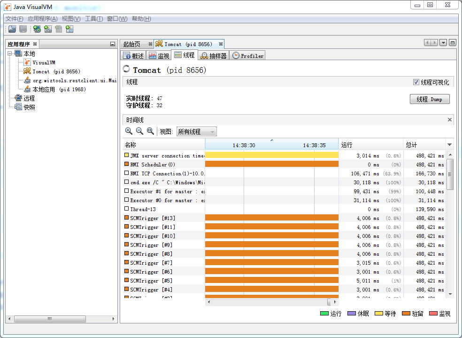
Task: Select 本地应用 (pid 1968) node
Action: [59, 89]
